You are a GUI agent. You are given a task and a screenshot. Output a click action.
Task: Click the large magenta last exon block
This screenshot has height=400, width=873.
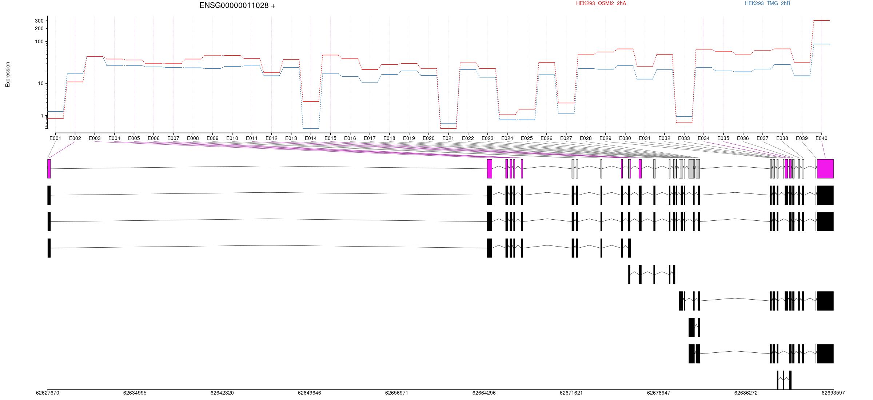(825, 169)
